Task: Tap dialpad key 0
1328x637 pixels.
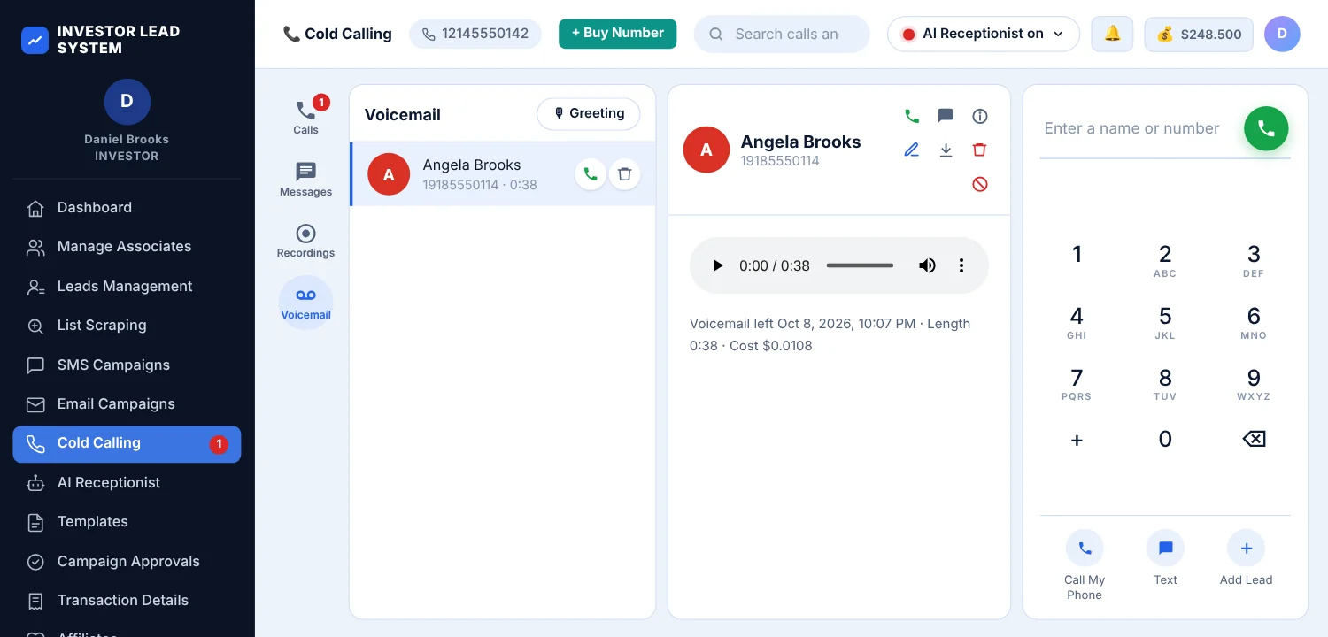Action: coord(1165,439)
